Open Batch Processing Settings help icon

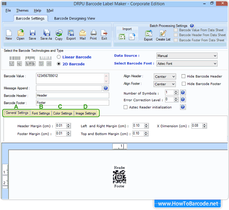click(x=192, y=26)
